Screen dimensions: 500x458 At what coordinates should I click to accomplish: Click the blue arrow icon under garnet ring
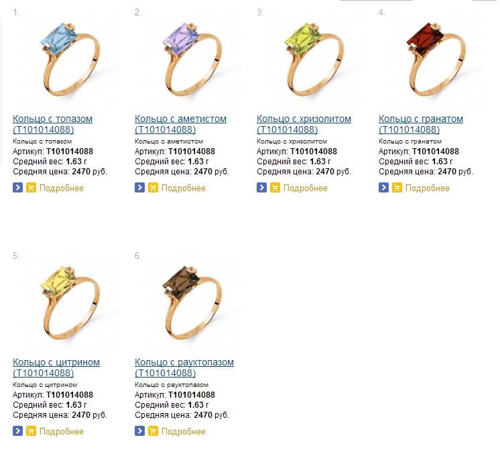pos(383,187)
